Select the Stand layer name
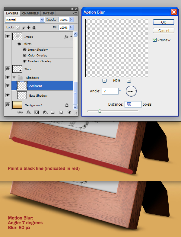The height and width of the screenshot is (237, 181). coord(28,69)
